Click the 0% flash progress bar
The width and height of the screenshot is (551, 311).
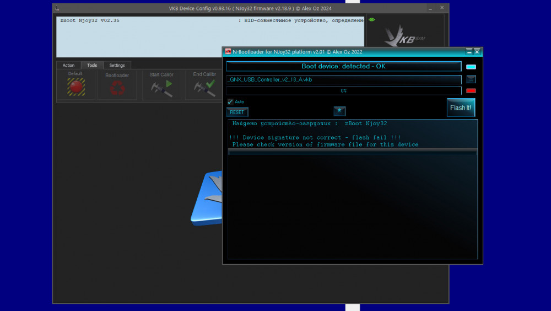coord(344,91)
